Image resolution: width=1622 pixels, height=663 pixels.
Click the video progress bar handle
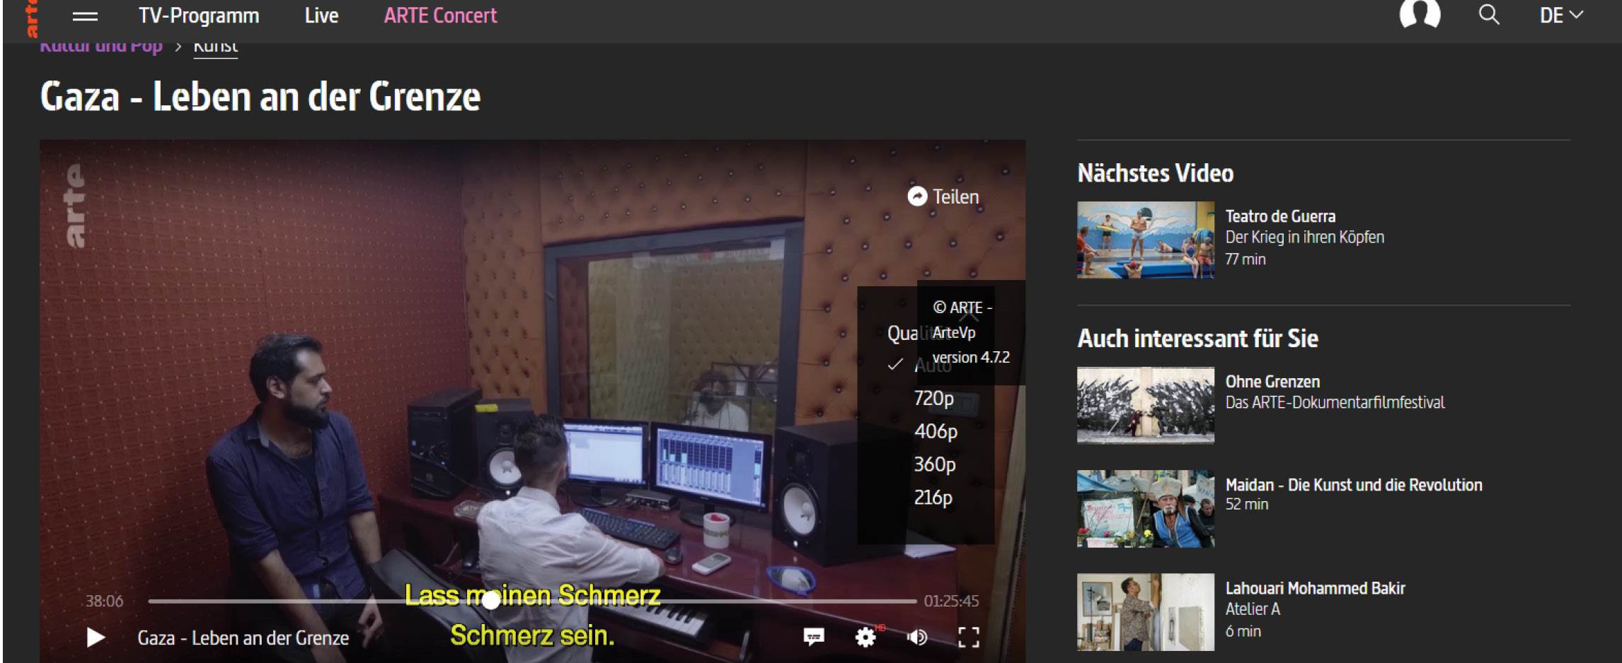pos(491,601)
